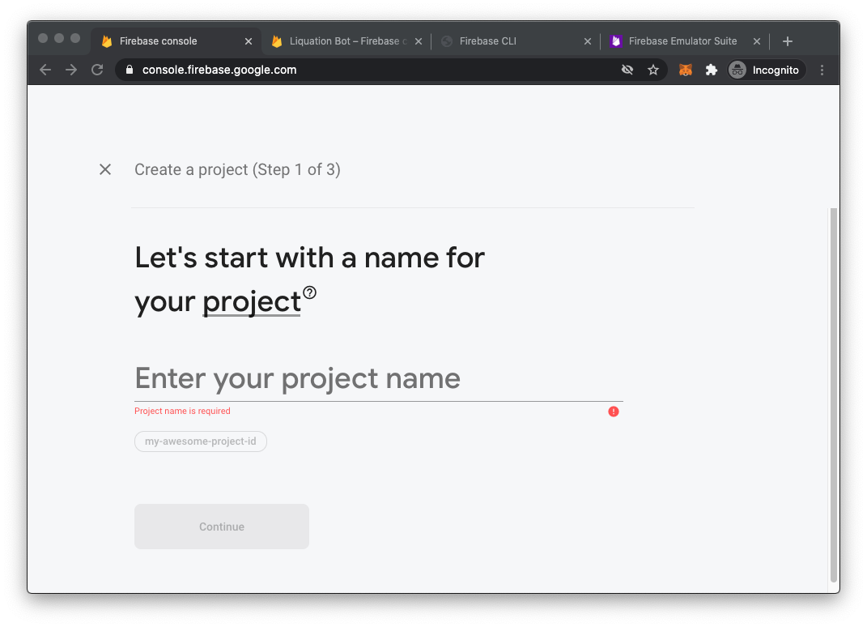Close the Firebase CLI tab
867x627 pixels.
[x=588, y=41]
